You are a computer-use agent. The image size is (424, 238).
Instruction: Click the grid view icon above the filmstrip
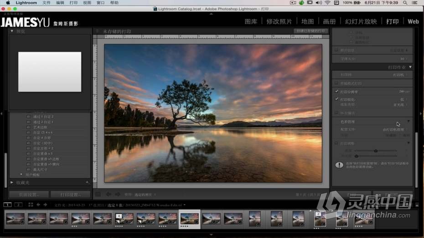[x=31, y=205]
